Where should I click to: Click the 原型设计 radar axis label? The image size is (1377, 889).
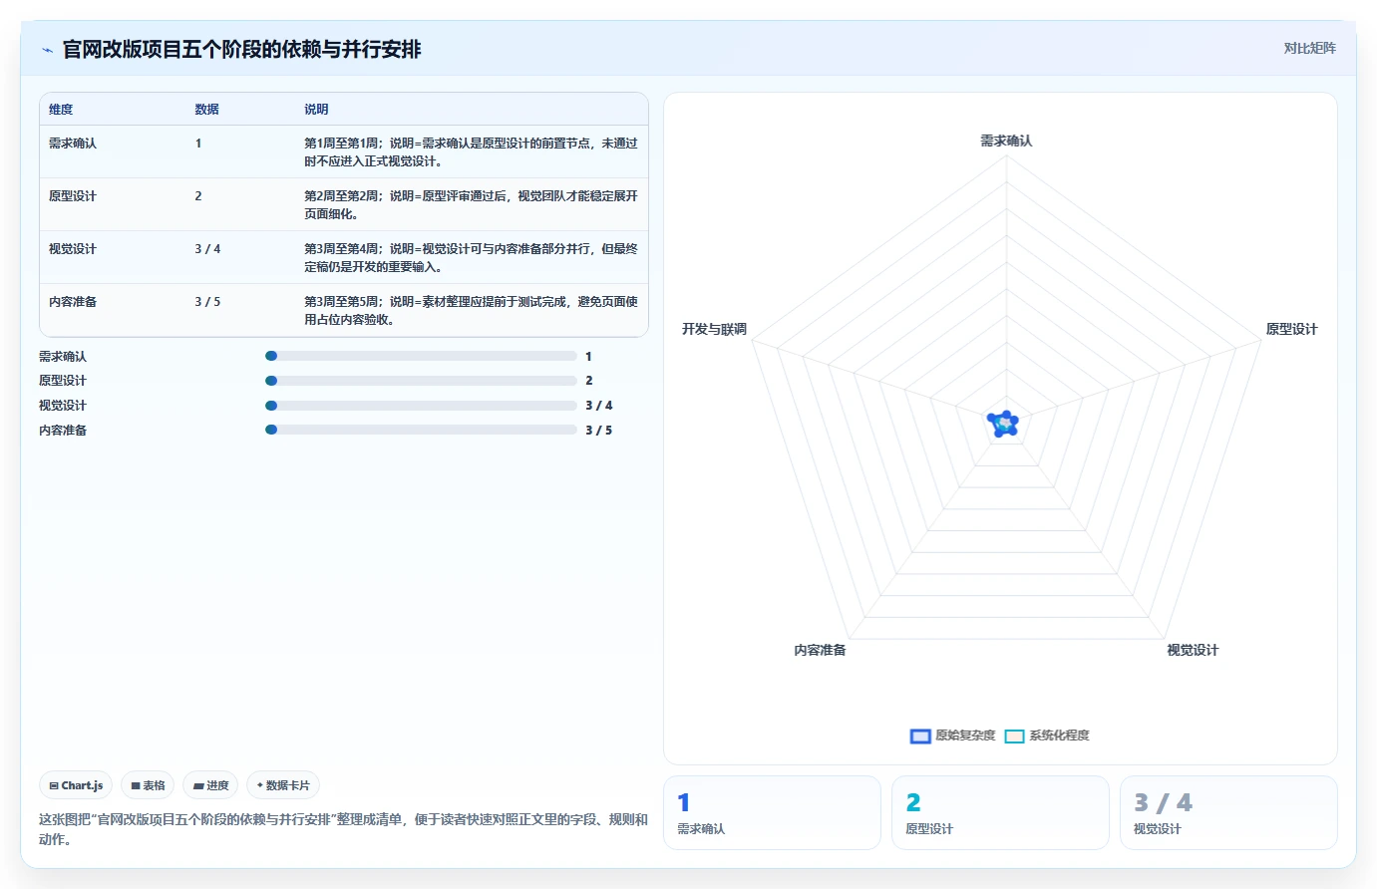[1291, 329]
